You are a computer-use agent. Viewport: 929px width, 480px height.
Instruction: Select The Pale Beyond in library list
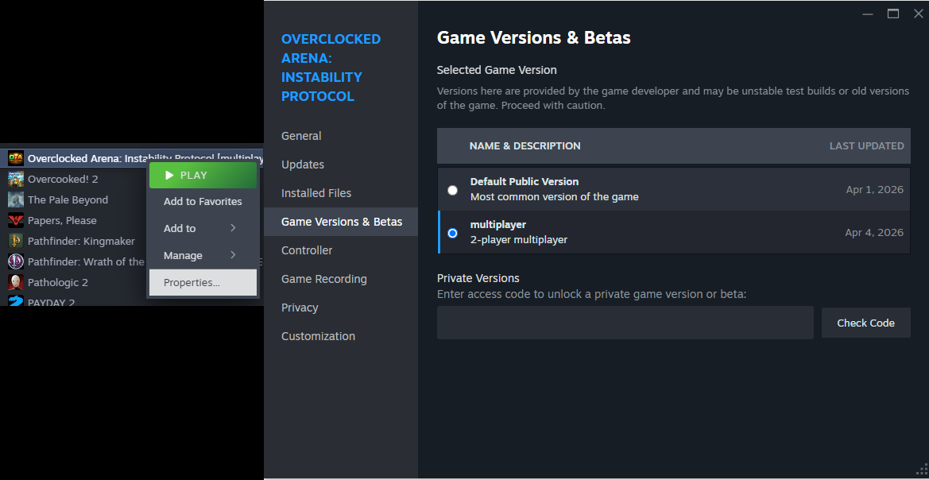click(x=68, y=199)
